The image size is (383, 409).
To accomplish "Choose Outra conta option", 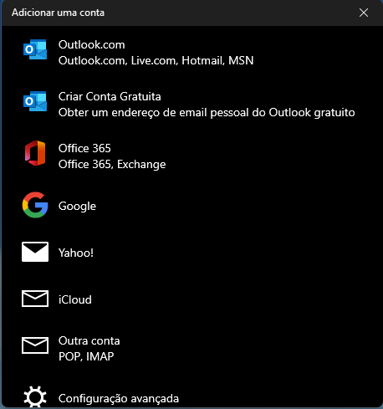I will coord(191,349).
